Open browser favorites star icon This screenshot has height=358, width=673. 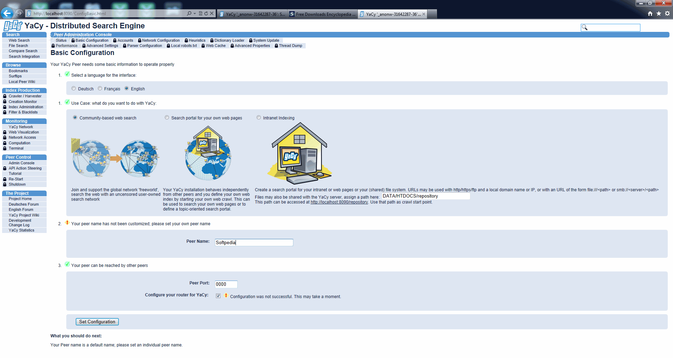[x=659, y=14]
